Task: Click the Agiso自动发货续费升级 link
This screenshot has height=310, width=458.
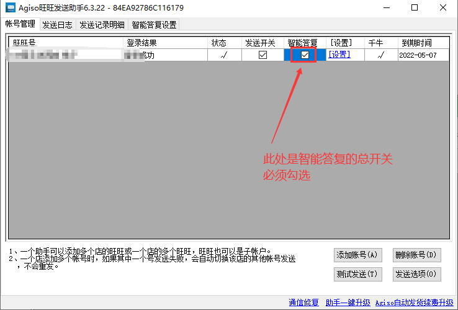Action: pyautogui.click(x=414, y=303)
